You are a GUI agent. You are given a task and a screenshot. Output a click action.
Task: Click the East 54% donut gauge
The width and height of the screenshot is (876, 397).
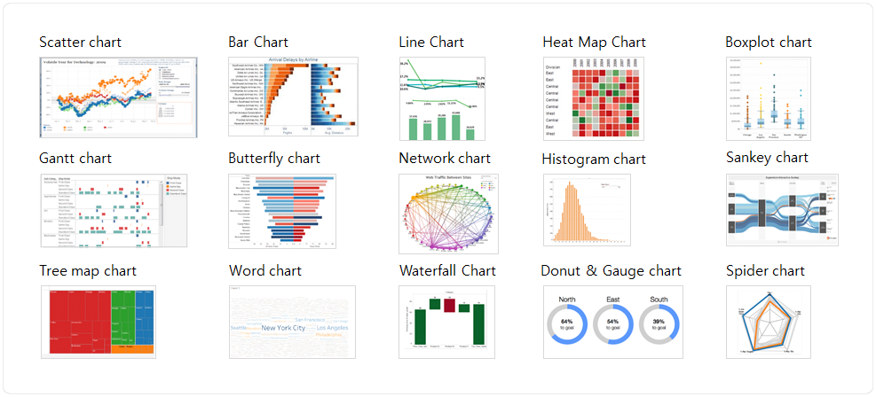pyautogui.click(x=613, y=324)
